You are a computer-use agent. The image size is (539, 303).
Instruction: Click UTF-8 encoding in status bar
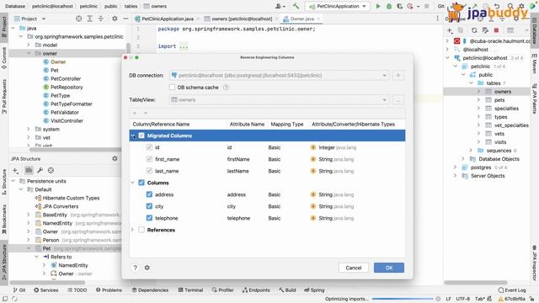[462, 299]
